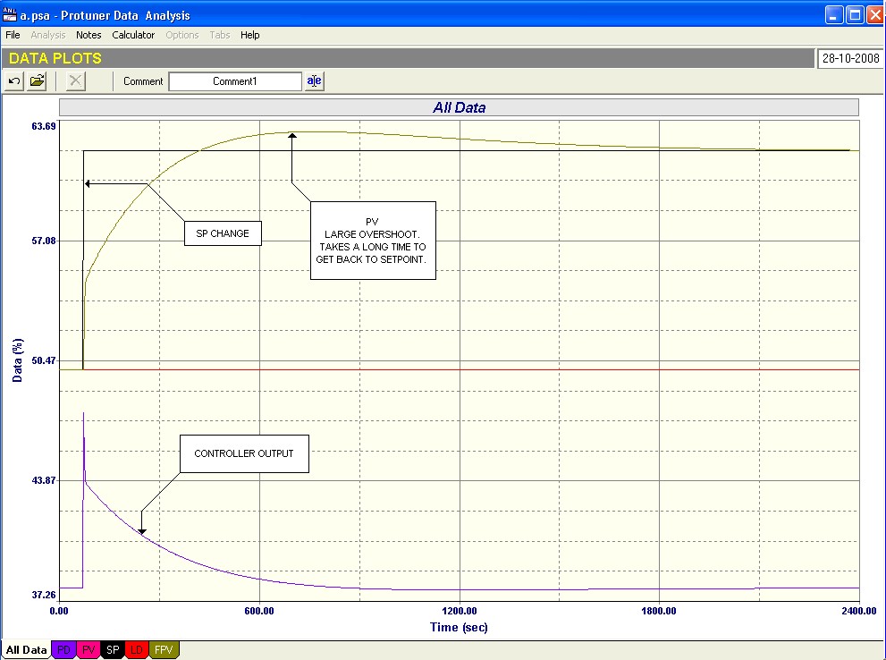
Task: Open the Help menu
Action: (x=250, y=35)
